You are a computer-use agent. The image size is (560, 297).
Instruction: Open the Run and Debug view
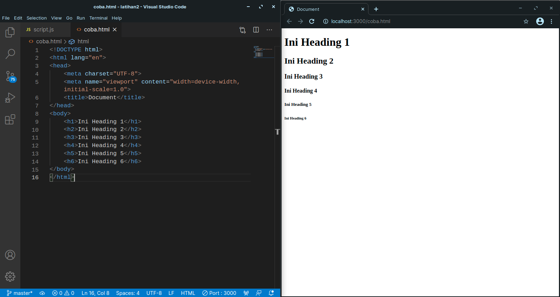point(10,97)
